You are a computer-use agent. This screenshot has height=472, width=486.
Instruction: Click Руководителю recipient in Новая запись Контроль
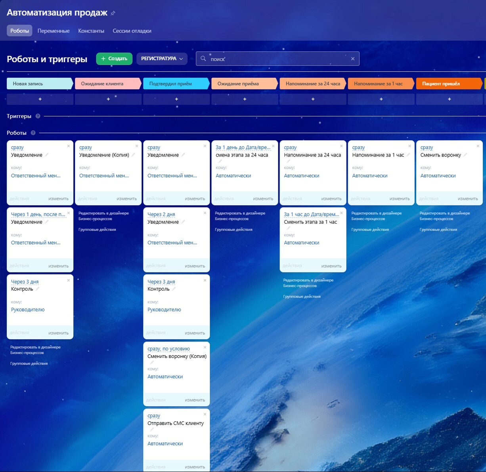[x=28, y=310]
